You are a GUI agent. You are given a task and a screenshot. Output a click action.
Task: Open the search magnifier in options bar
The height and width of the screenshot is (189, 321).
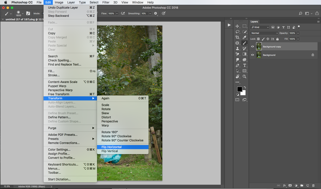pyautogui.click(x=300, y=13)
